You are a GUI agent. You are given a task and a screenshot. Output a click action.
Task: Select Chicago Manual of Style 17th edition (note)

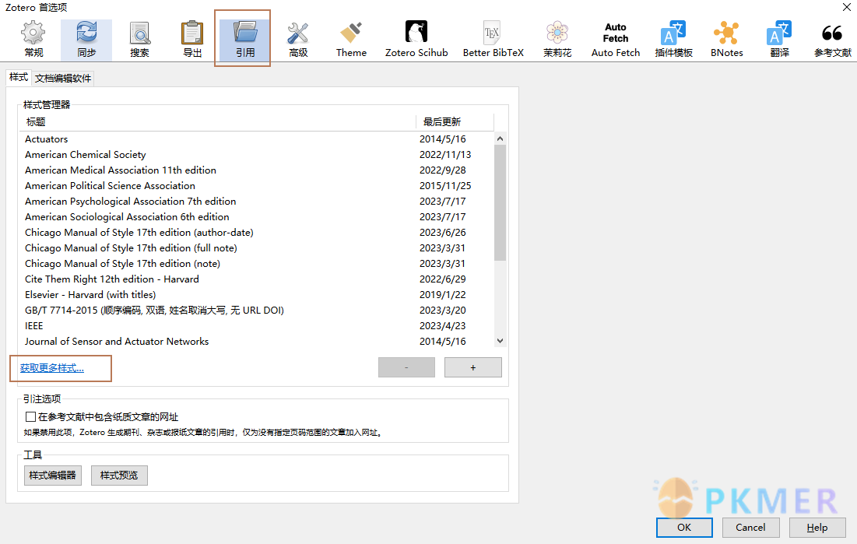(257, 264)
